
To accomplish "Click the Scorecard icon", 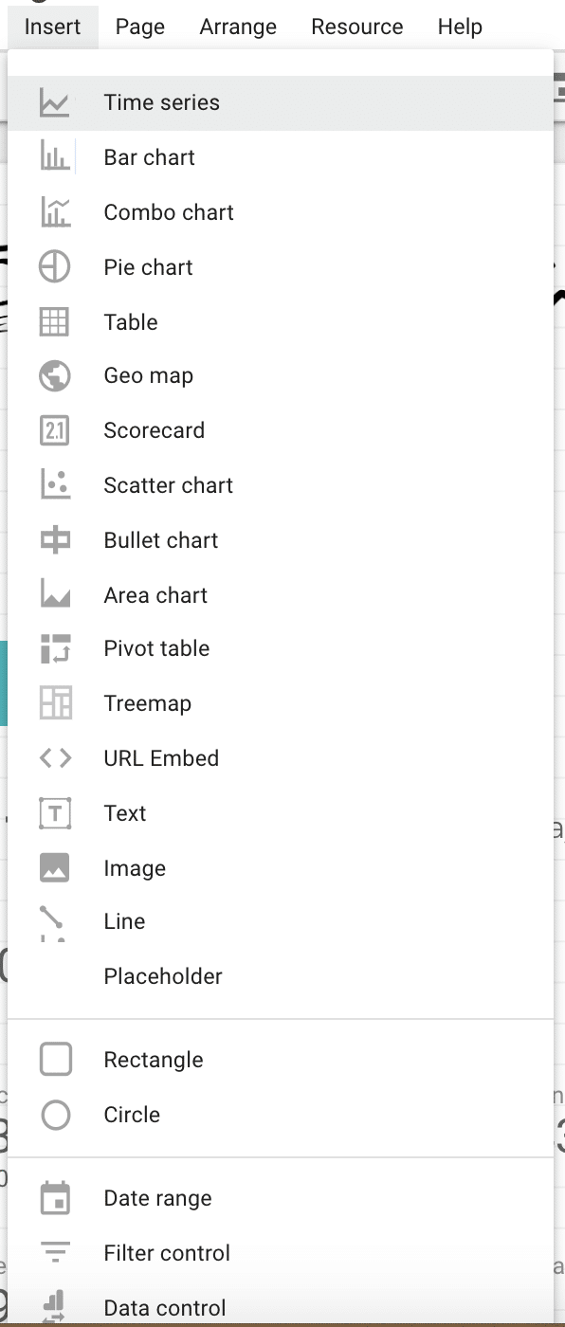I will tap(55, 430).
